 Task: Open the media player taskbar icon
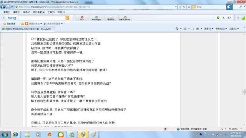(x=38, y=135)
